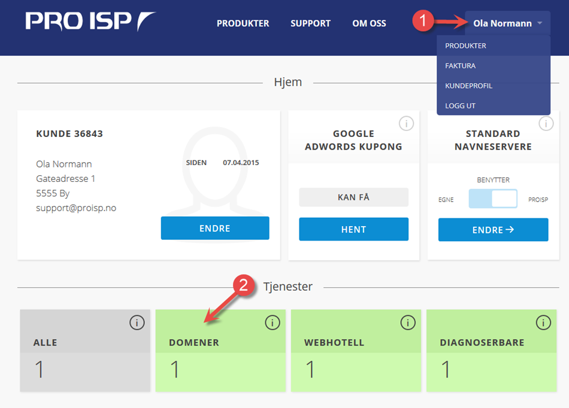Select the EGNE nameserver option label
The image size is (569, 408).
point(446,200)
